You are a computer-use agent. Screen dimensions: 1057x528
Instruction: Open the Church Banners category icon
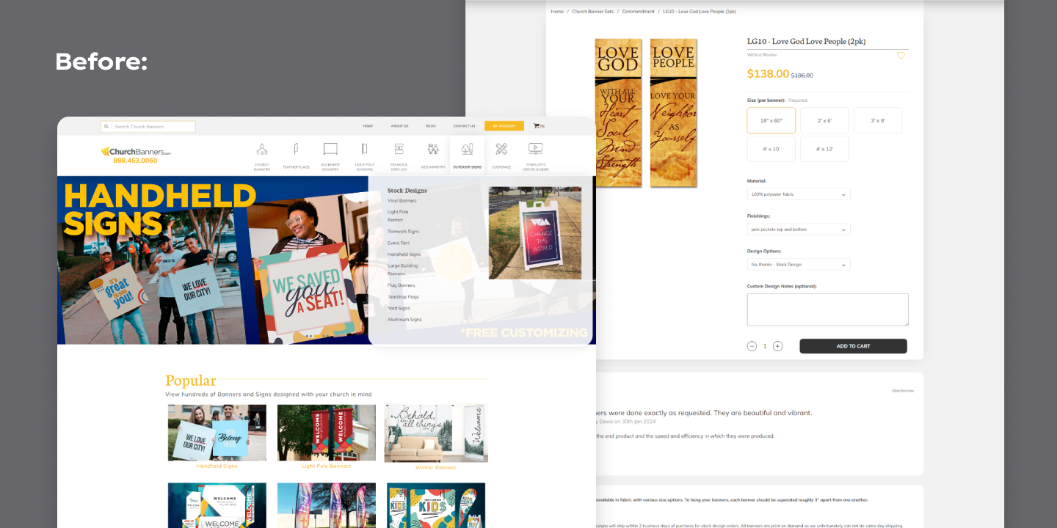[262, 150]
